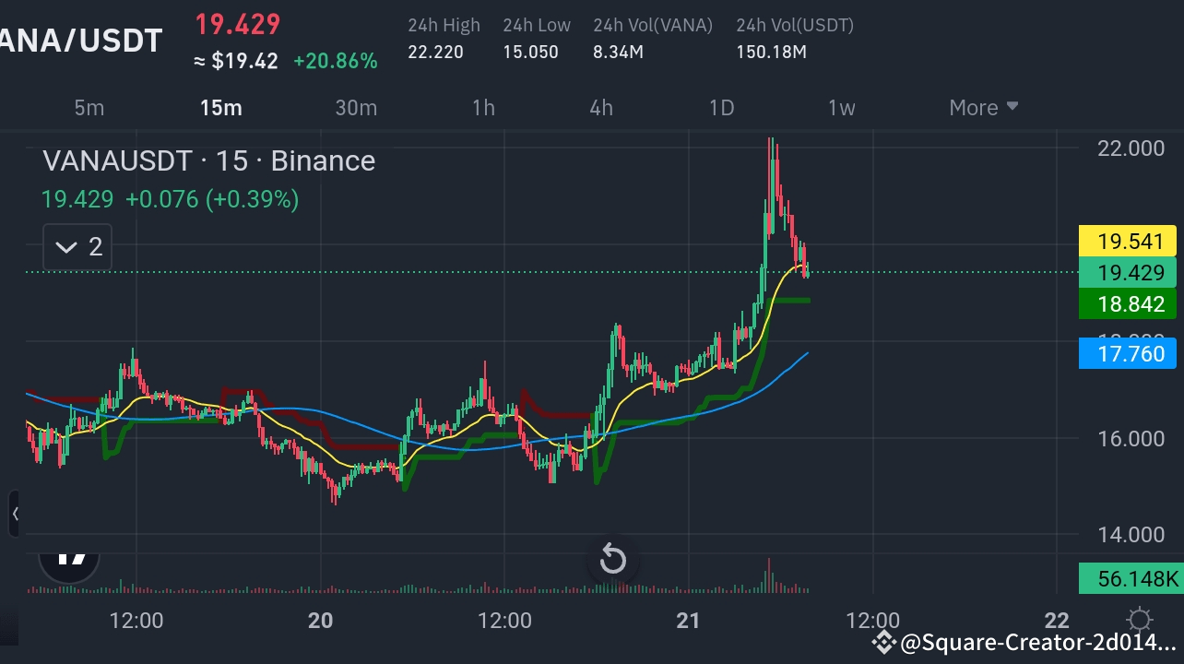Open the indicators list showing "2"
The width and height of the screenshot is (1184, 664).
click(x=77, y=246)
